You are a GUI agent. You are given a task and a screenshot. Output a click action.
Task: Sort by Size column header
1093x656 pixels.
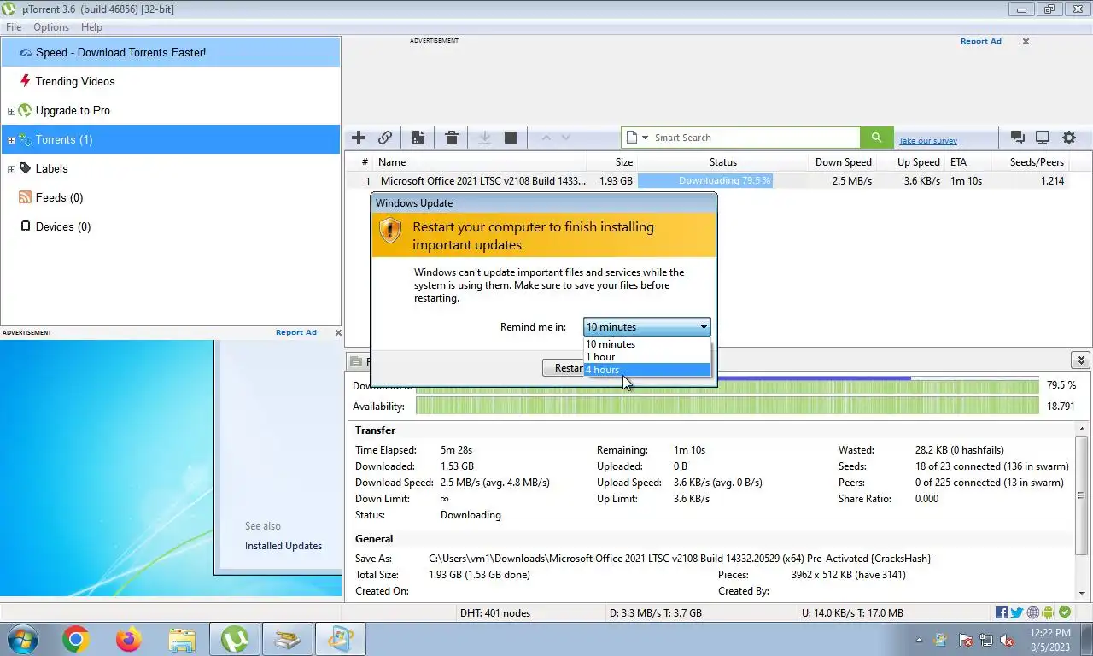612,162
